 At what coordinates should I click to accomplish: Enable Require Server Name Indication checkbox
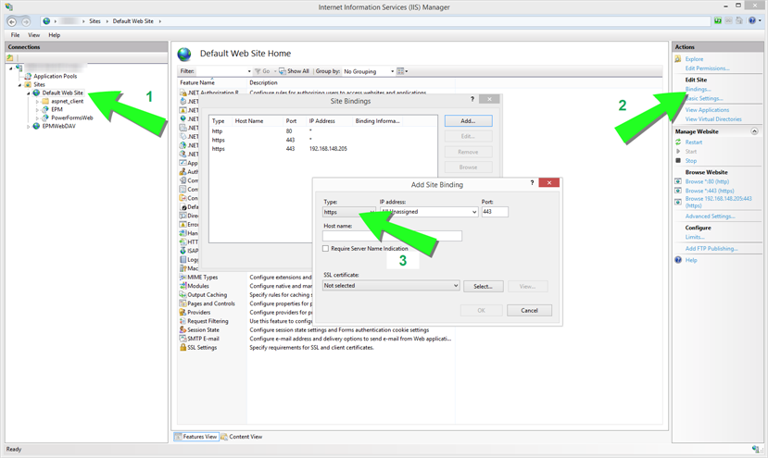click(x=326, y=249)
